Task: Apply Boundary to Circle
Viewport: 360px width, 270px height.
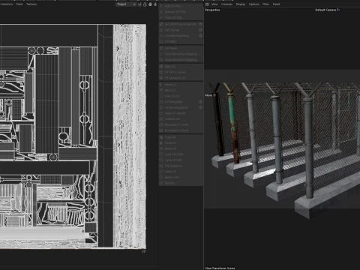Action: click(181, 124)
